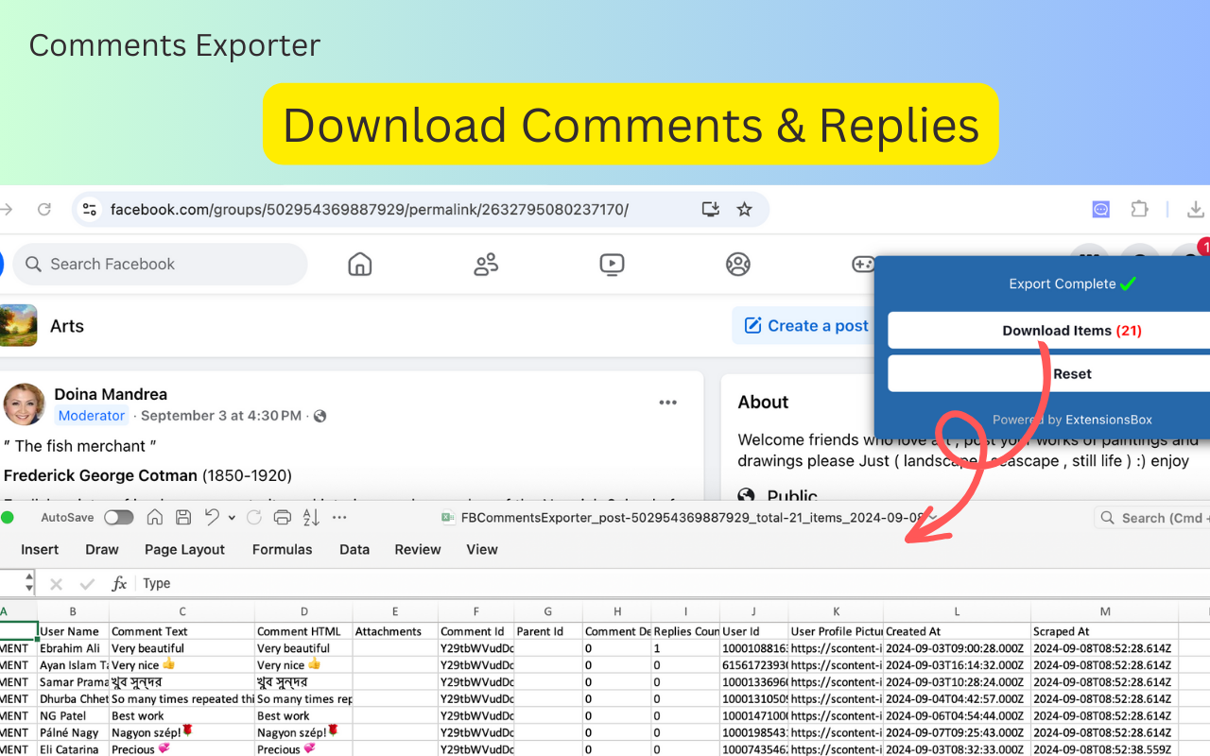Select column C header in the spreadsheet
This screenshot has height=756, width=1210.
click(181, 611)
